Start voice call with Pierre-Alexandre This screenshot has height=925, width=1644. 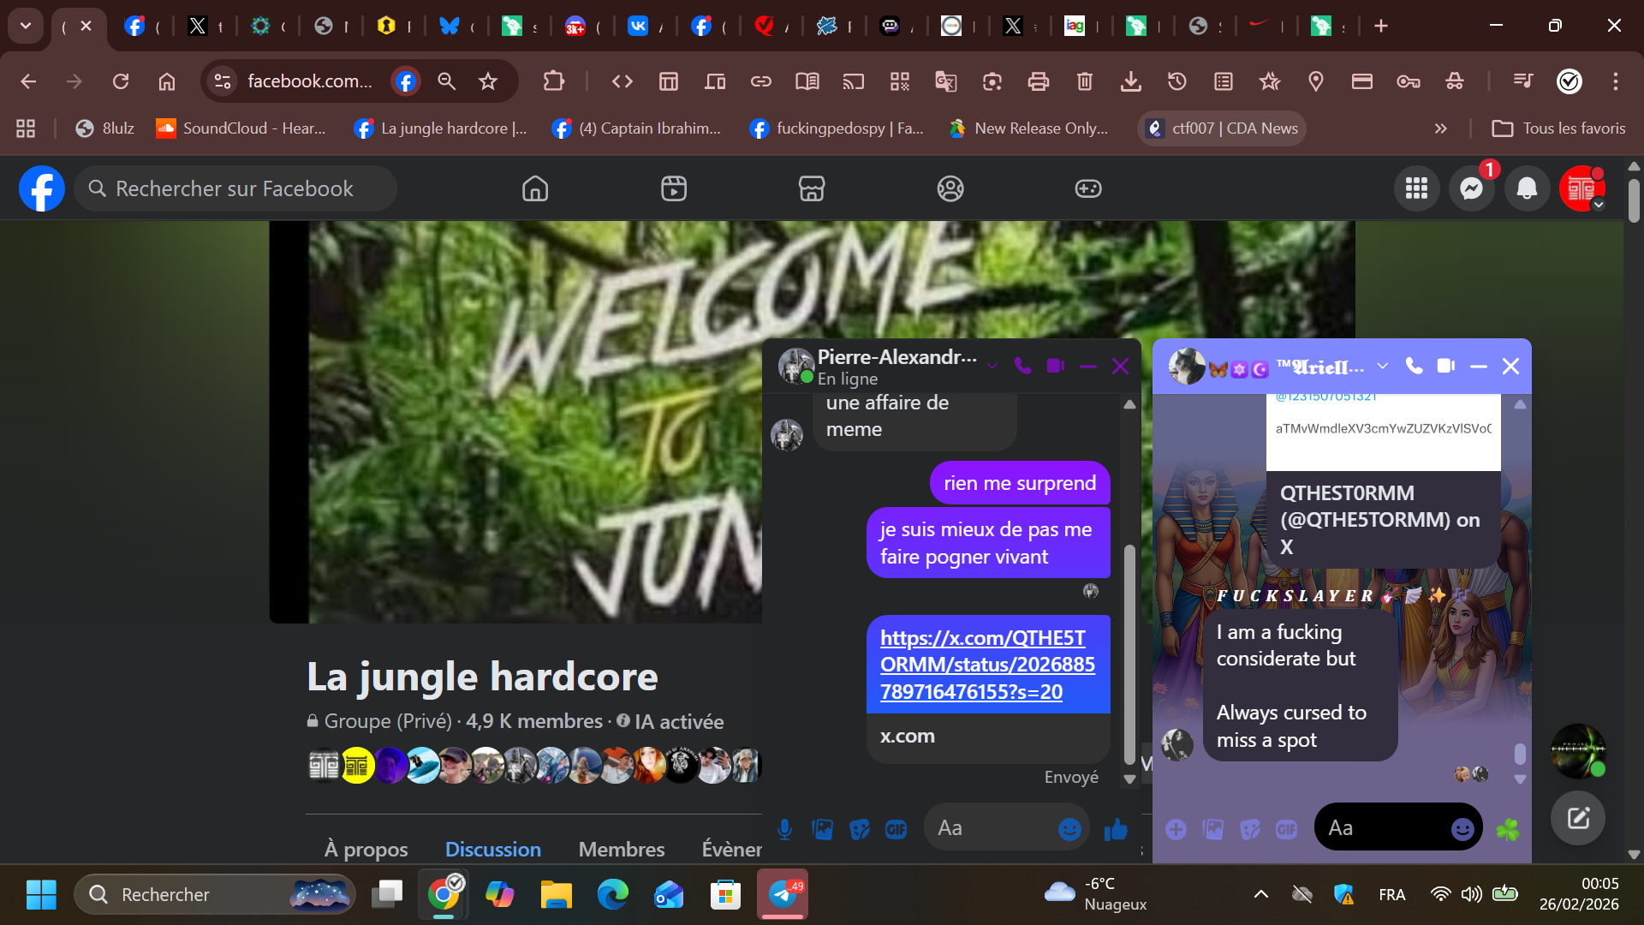1022,367
